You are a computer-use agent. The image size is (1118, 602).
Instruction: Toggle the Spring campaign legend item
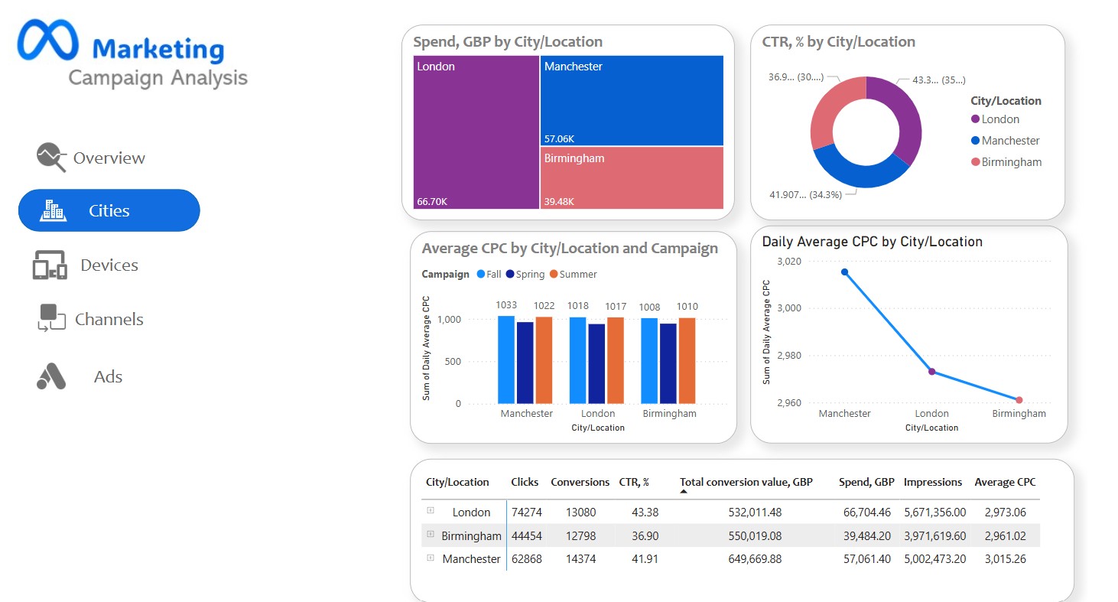pyautogui.click(x=525, y=274)
